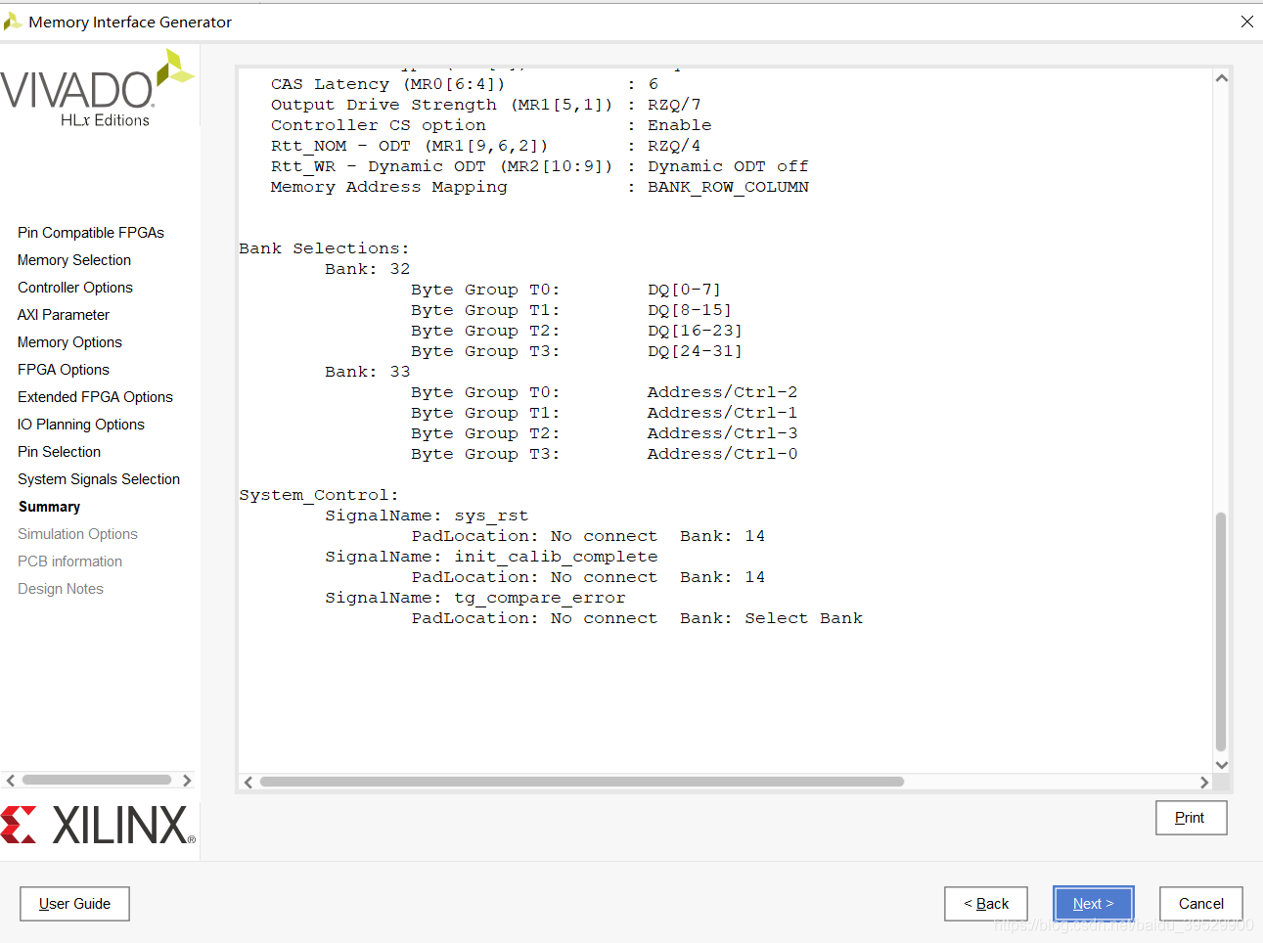
Task: Click the 'System_Control:' heading
Action: (319, 495)
